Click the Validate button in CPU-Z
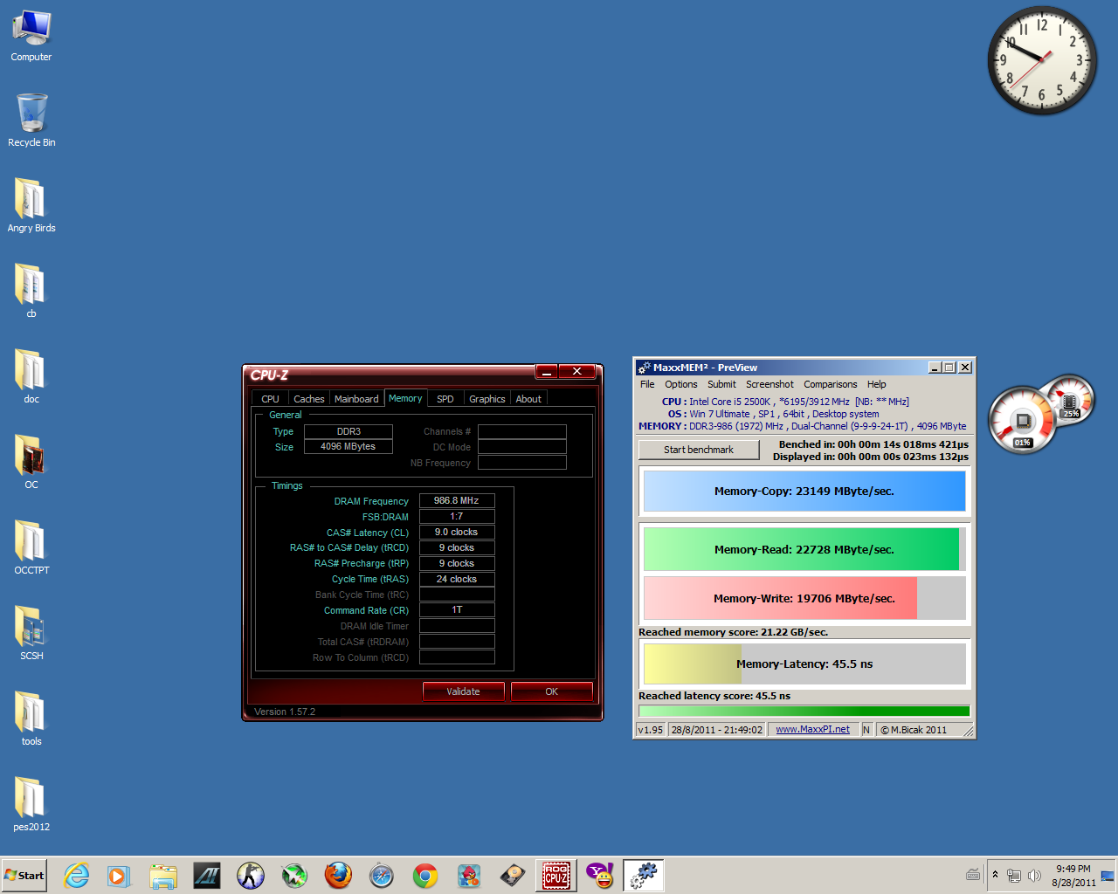The height and width of the screenshot is (894, 1118). pyautogui.click(x=463, y=691)
